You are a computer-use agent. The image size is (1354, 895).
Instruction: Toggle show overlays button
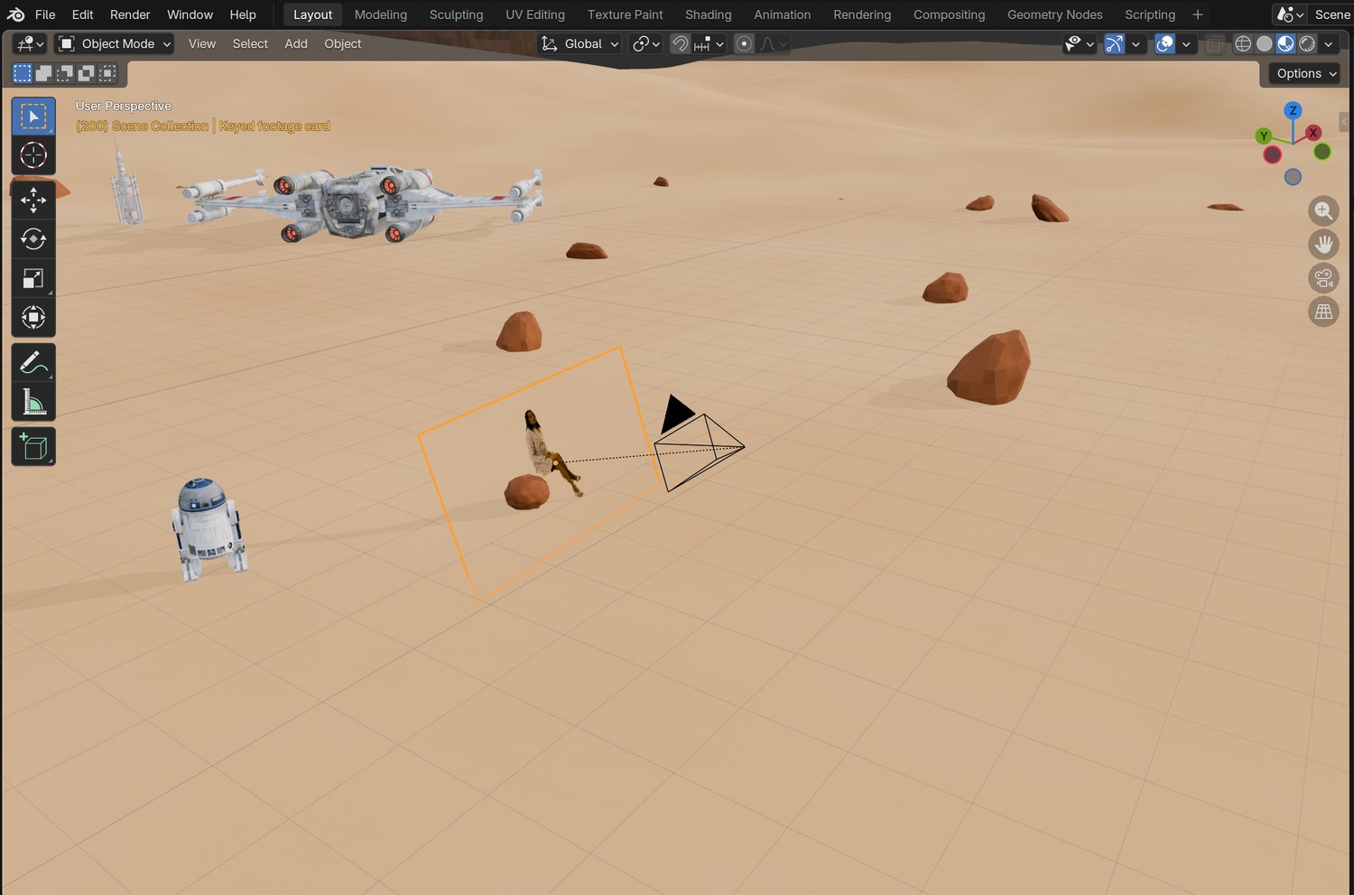click(x=1165, y=43)
